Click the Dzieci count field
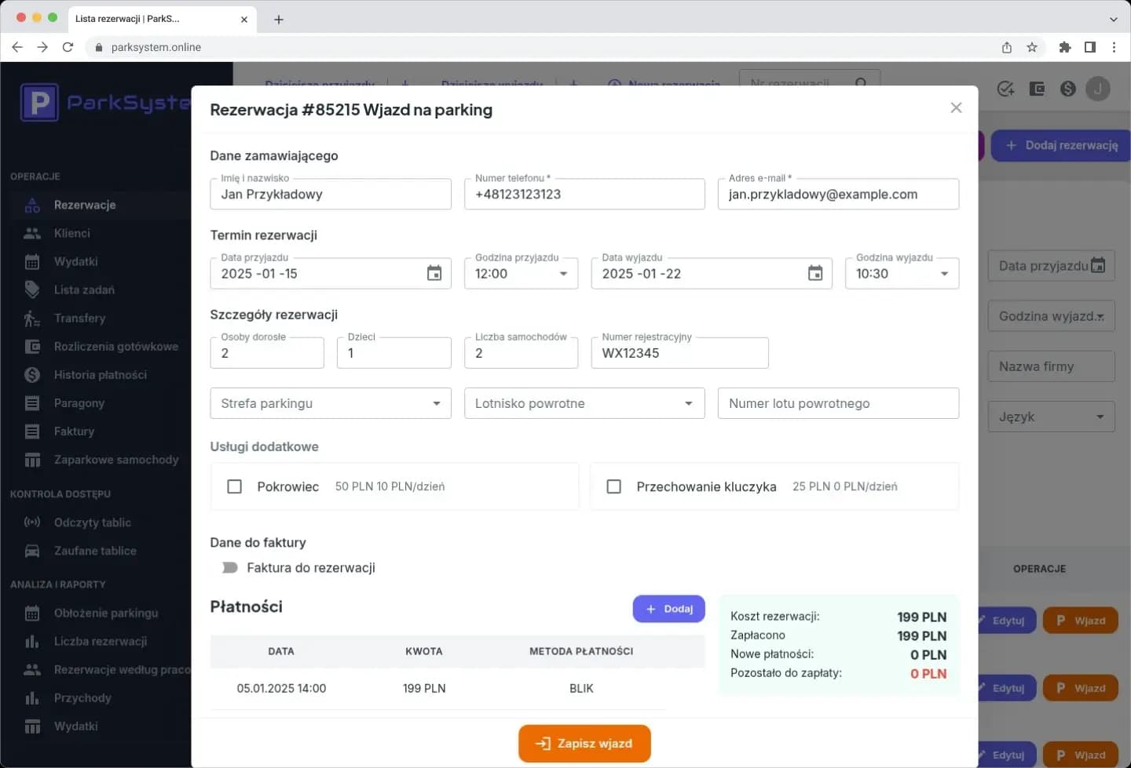Image resolution: width=1131 pixels, height=768 pixels. click(x=394, y=353)
